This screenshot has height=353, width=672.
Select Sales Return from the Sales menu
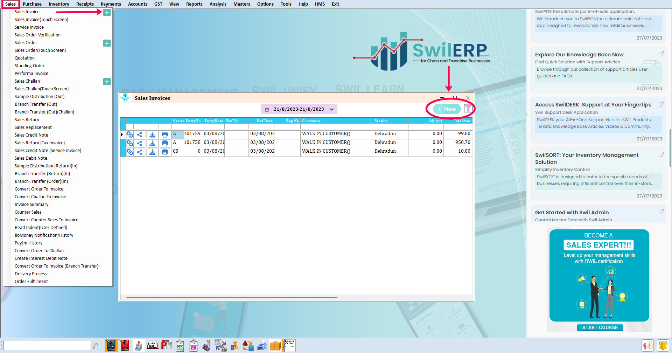(27, 120)
